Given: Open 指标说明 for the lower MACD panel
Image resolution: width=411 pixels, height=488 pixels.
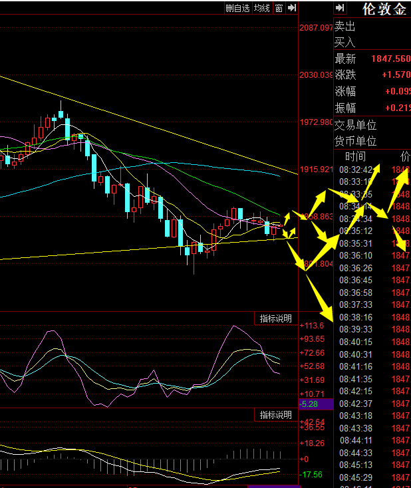Looking at the screenshot, I should [275, 415].
